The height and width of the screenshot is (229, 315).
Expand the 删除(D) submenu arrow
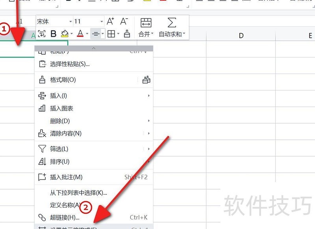click(x=149, y=121)
